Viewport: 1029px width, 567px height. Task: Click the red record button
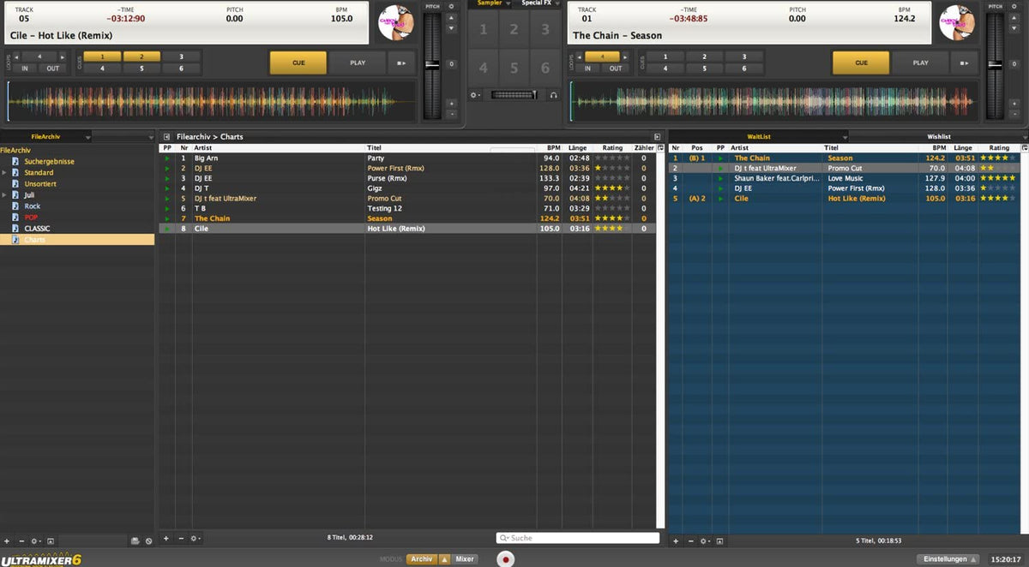point(506,559)
